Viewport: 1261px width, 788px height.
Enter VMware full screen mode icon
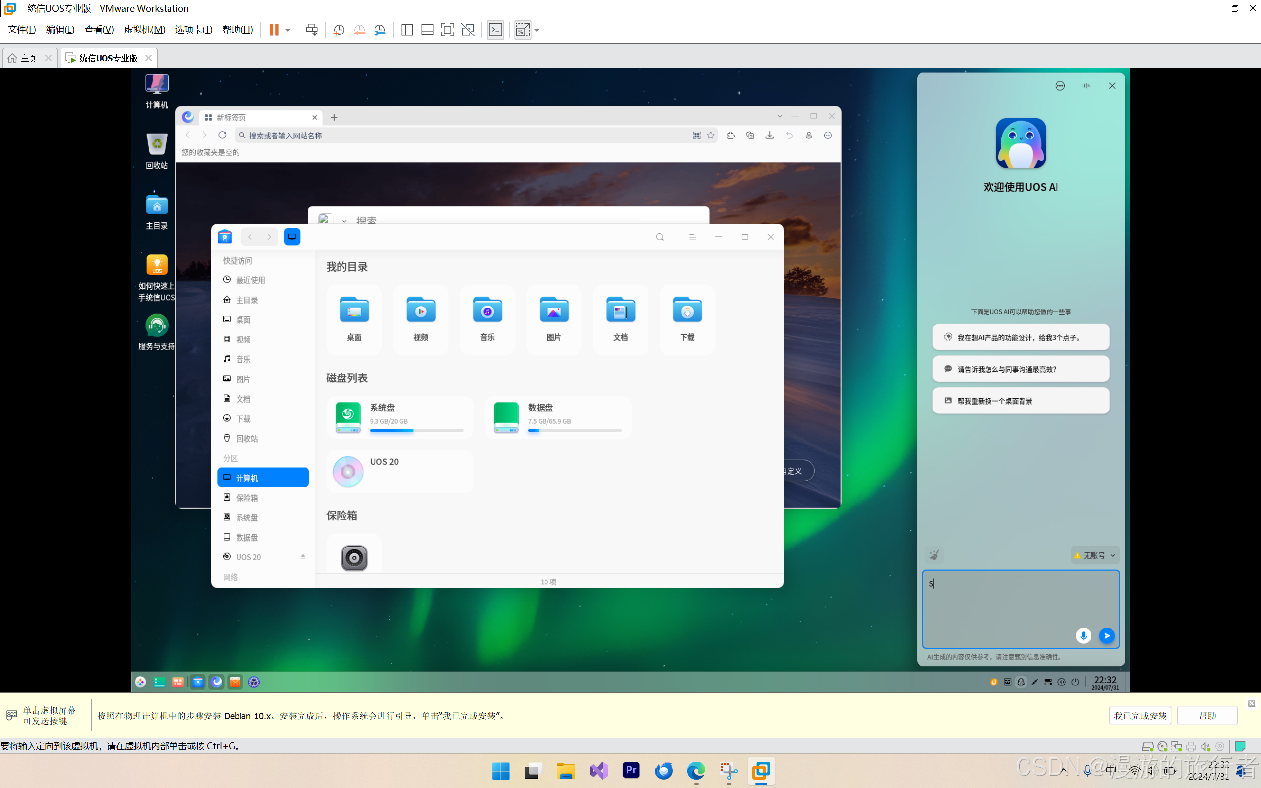pos(447,30)
